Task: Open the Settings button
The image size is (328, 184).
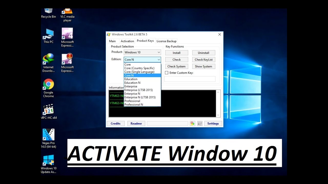Action: [x=213, y=123]
